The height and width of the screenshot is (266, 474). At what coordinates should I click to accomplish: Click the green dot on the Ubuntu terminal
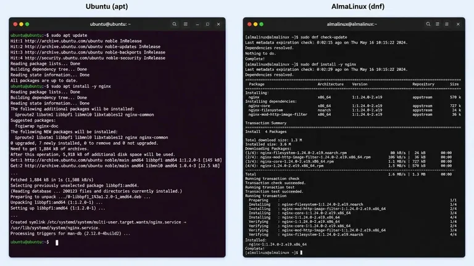[x=27, y=24]
